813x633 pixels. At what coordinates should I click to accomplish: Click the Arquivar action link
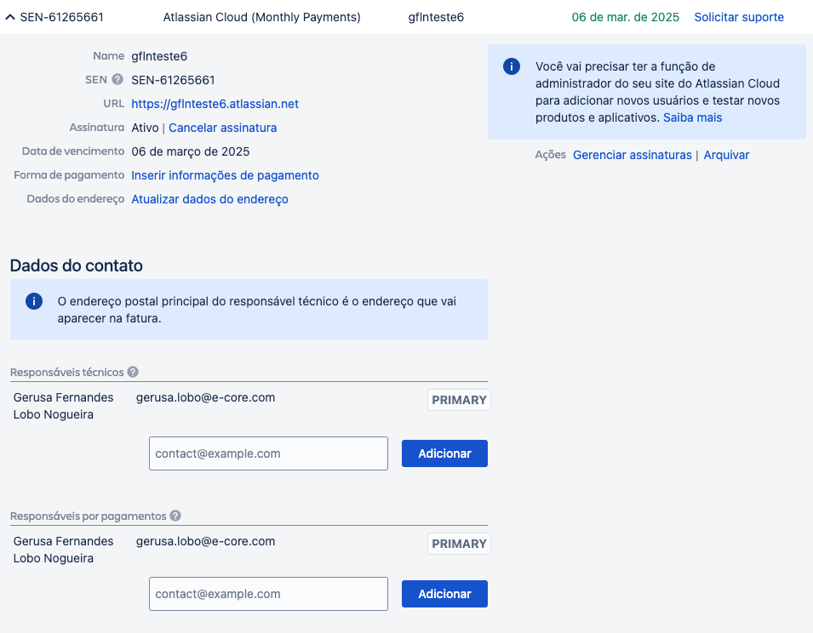726,155
